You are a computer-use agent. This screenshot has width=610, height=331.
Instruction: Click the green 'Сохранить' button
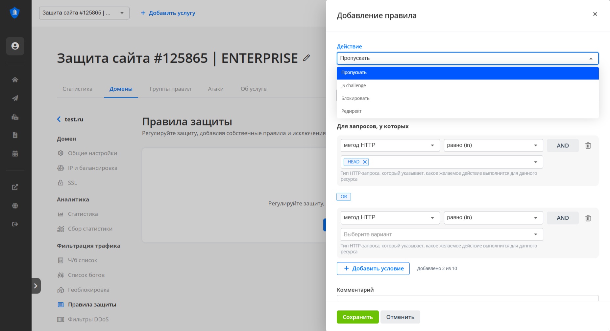pyautogui.click(x=357, y=317)
